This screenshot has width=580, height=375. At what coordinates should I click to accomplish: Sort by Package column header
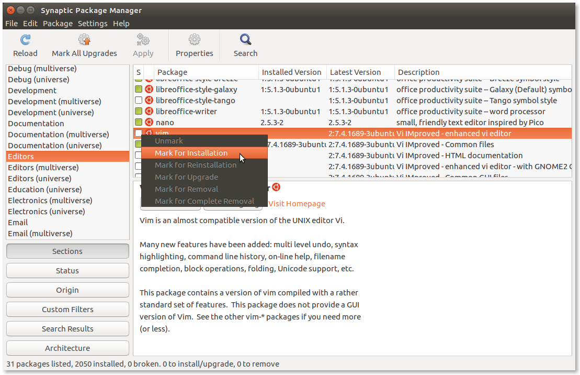(206, 72)
